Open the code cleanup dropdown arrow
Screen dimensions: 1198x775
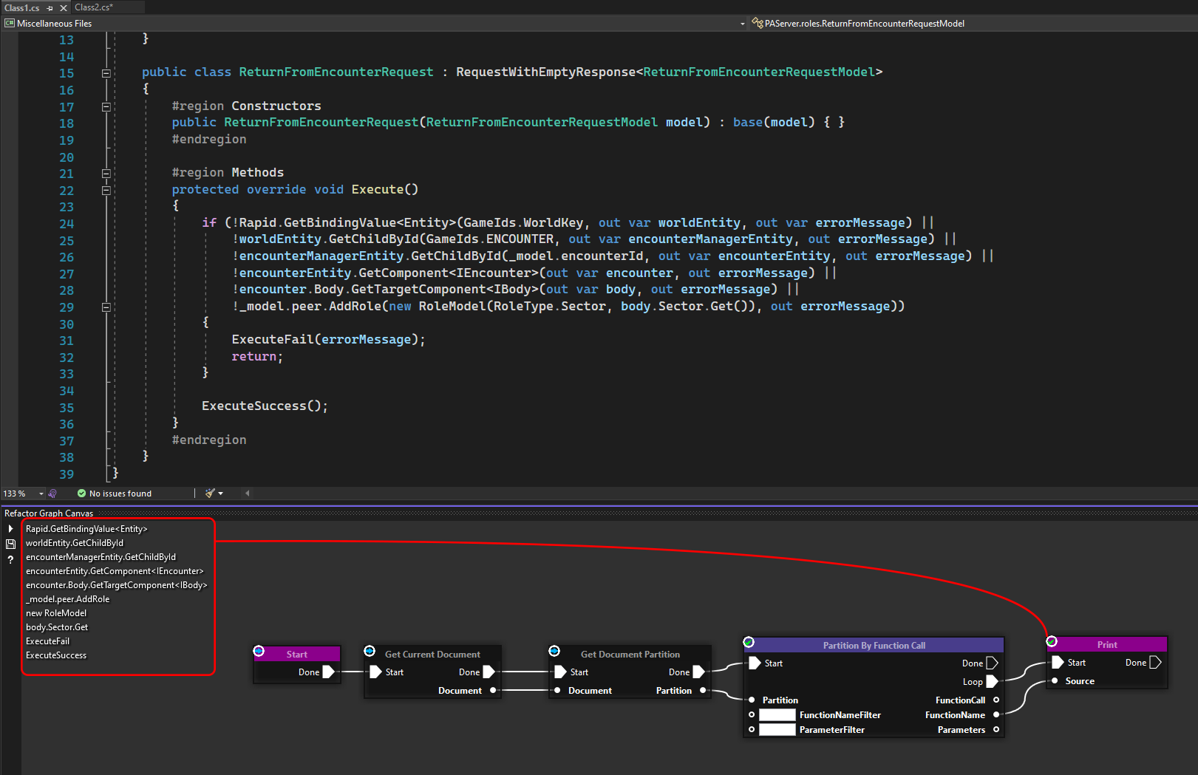[x=220, y=494]
